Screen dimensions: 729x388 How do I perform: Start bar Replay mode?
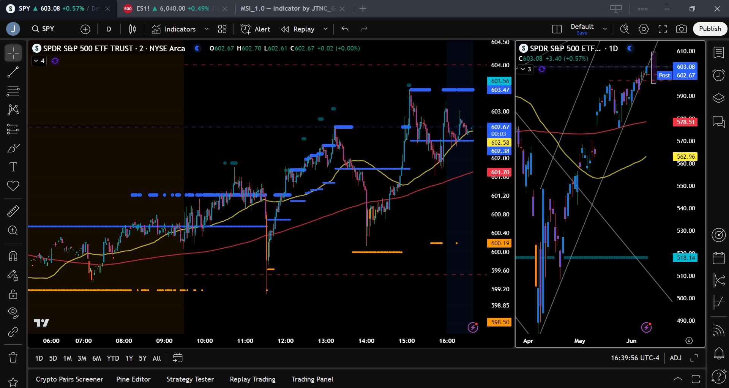coord(298,29)
